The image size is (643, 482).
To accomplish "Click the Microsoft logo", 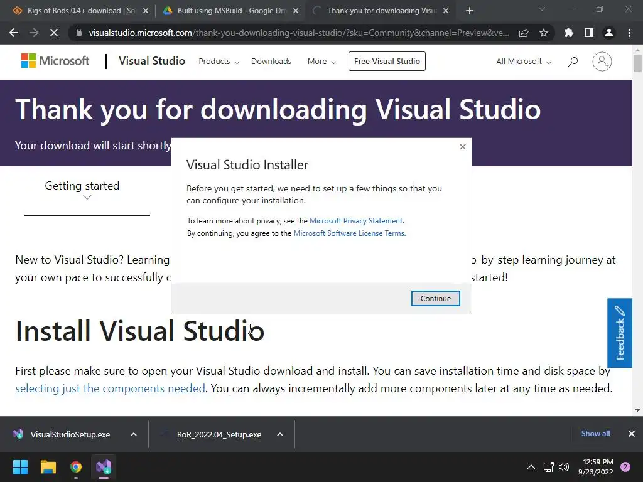I will pos(55,61).
